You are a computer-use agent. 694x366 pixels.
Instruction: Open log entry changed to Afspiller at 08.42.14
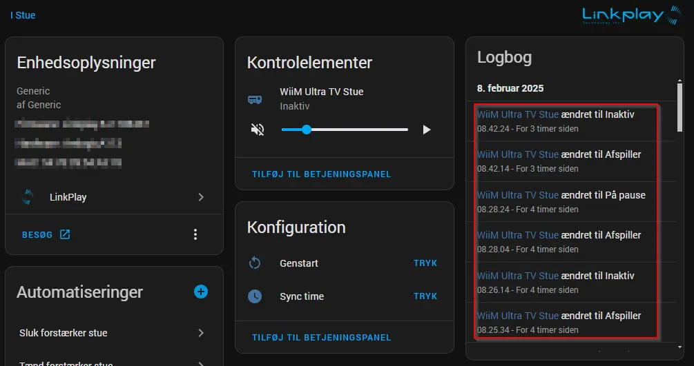(x=571, y=161)
